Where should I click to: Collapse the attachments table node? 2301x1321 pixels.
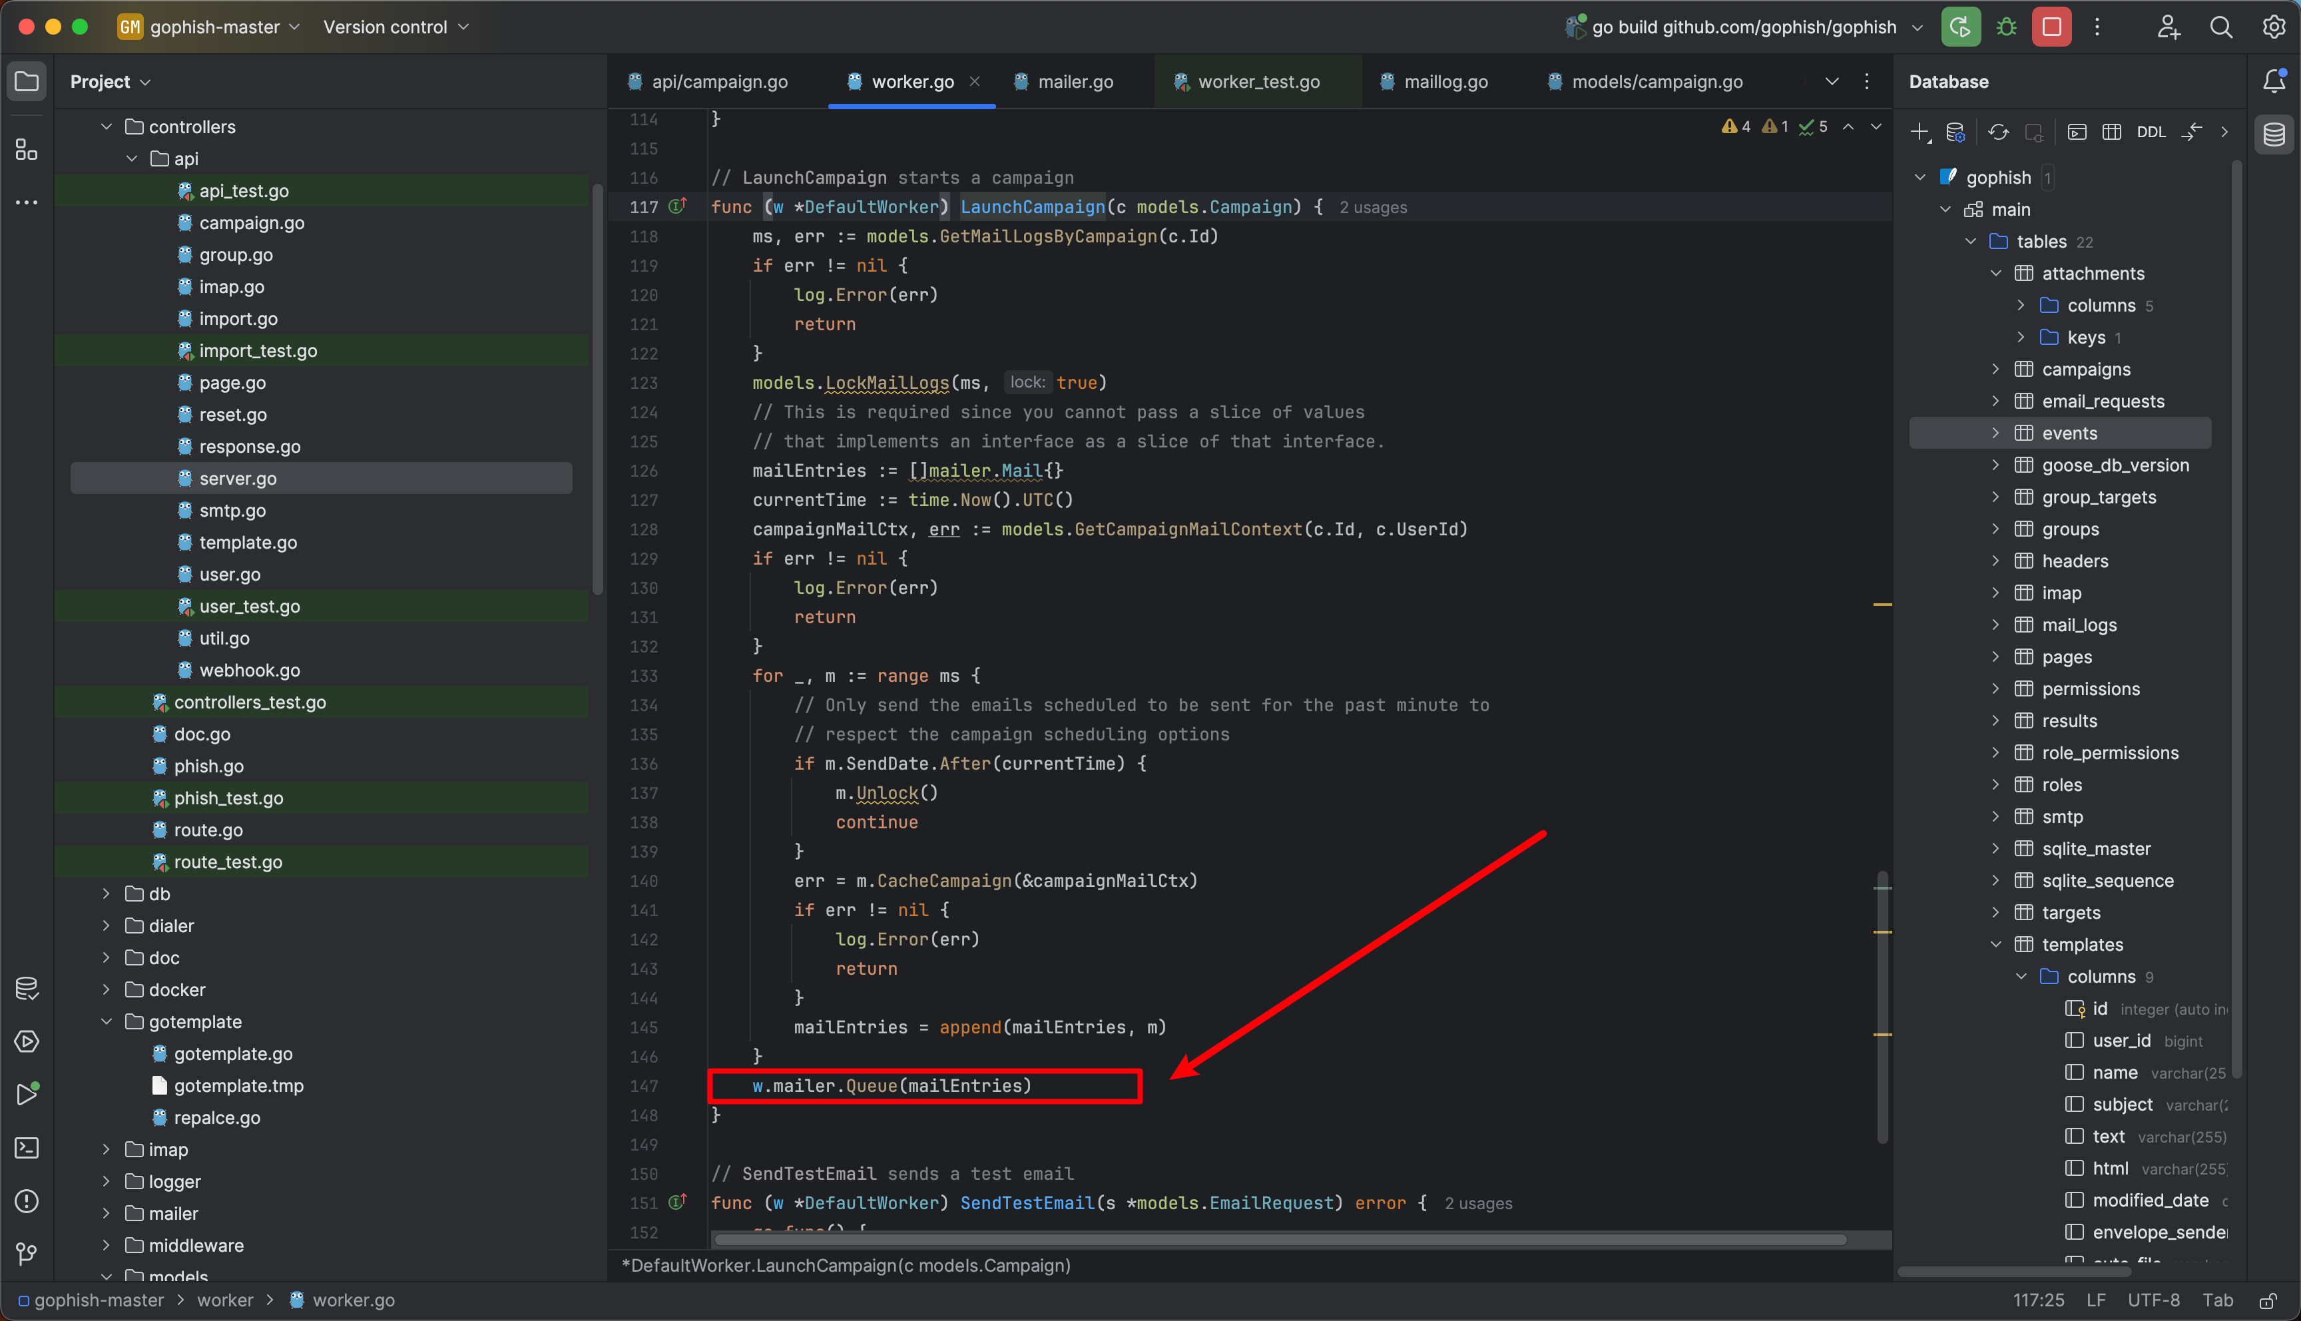[x=1995, y=273]
